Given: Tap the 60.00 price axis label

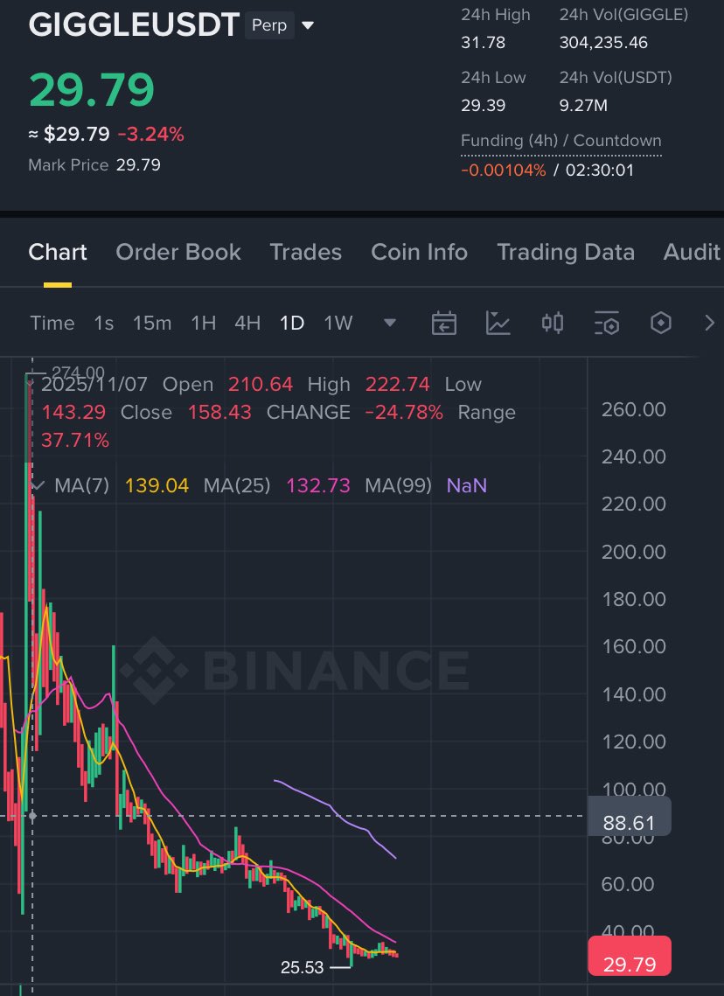Looking at the screenshot, I should [x=628, y=884].
